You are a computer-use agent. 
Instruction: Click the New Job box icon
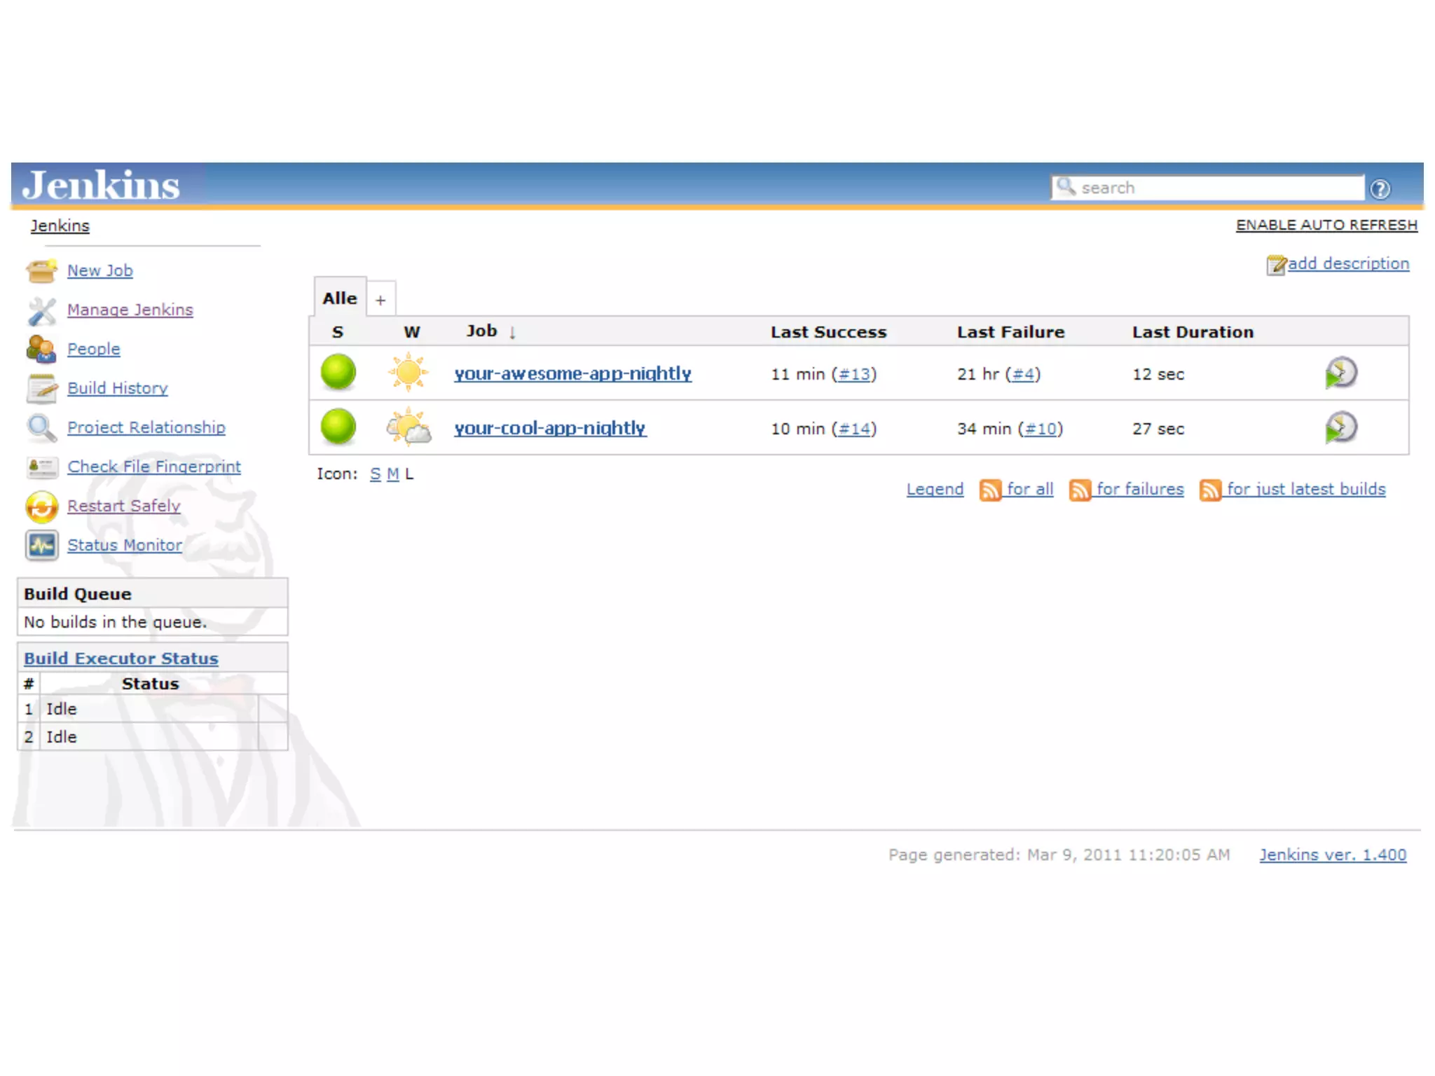[x=41, y=270]
